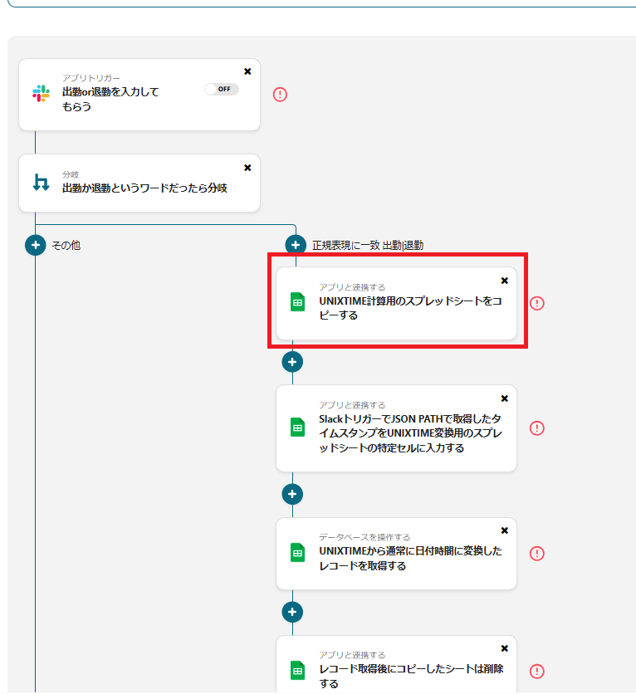Select the レコード取得後にコピーしたシートは削除する title
Image resolution: width=636 pixels, height=694 pixels.
click(411, 676)
